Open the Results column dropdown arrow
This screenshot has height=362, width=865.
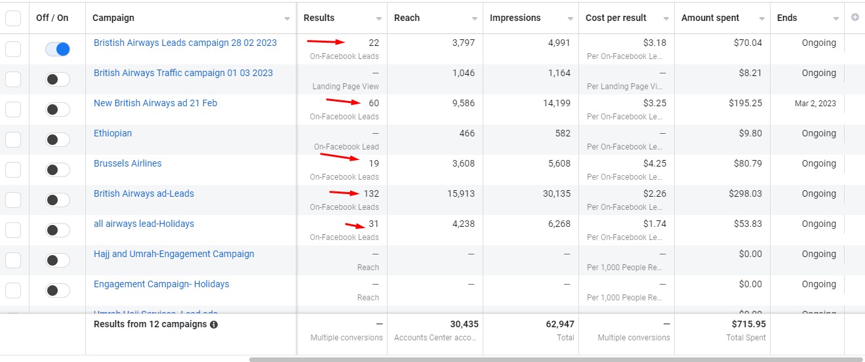(379, 19)
